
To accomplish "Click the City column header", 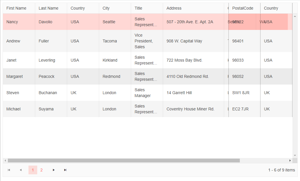I will (x=106, y=8).
